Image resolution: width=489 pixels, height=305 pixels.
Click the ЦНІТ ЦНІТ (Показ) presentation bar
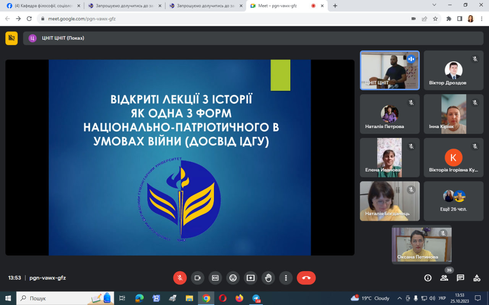253,38
